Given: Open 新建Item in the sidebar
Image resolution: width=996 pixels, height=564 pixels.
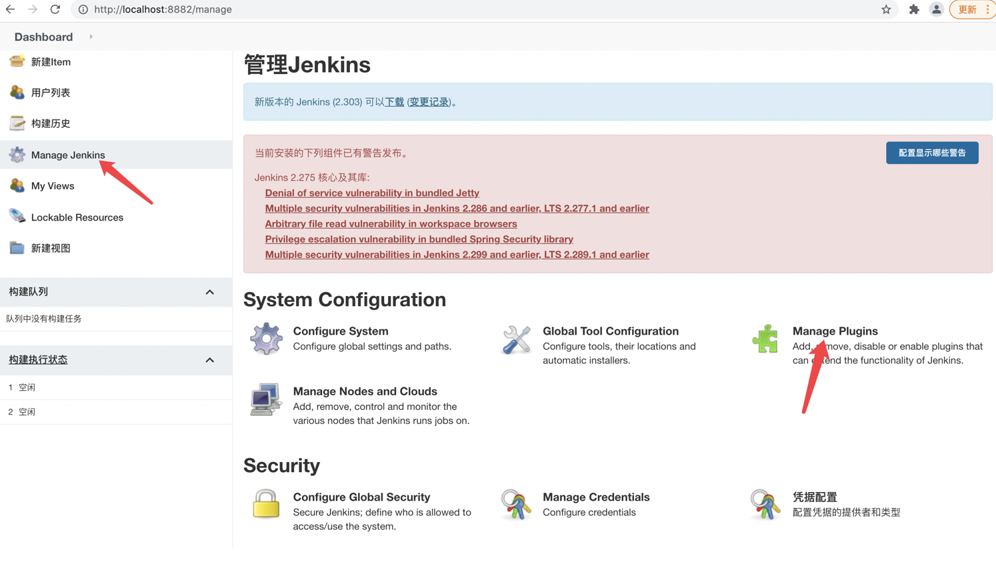Looking at the screenshot, I should (51, 61).
